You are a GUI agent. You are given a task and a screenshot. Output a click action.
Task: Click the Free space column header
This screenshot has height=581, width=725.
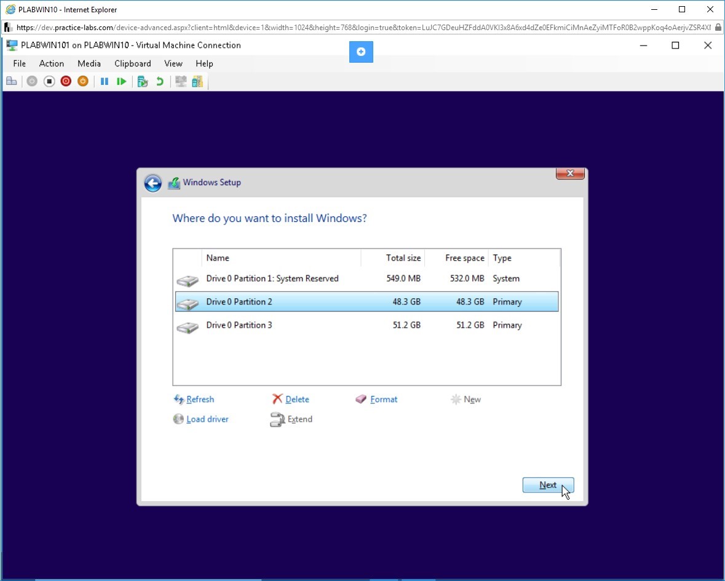(x=456, y=258)
